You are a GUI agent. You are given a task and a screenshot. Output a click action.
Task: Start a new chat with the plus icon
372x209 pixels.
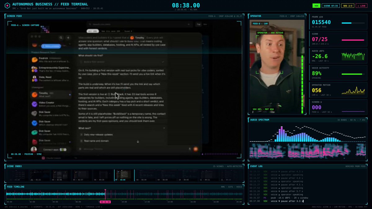coord(69,38)
